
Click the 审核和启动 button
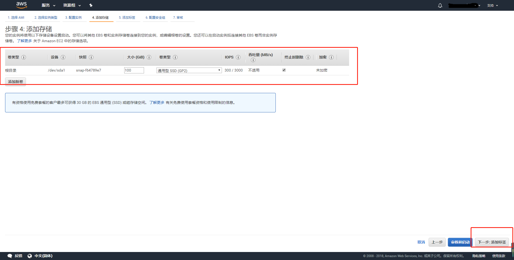(x=460, y=242)
